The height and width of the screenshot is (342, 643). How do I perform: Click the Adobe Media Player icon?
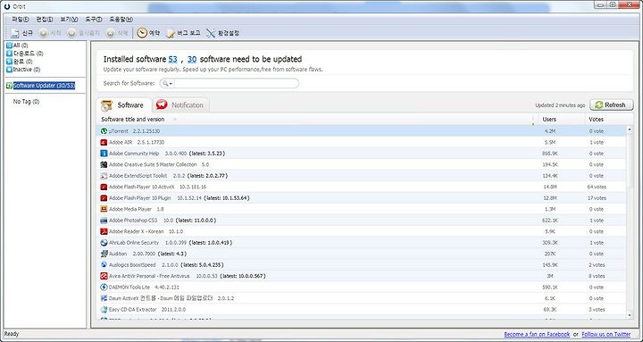(104, 209)
